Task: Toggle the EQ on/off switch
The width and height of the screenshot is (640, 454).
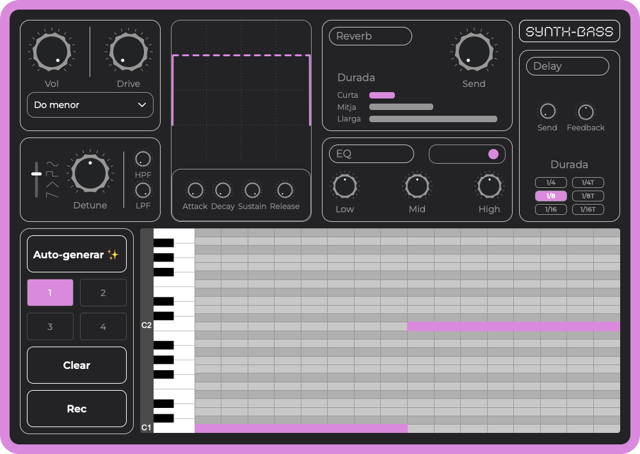Action: (x=467, y=154)
